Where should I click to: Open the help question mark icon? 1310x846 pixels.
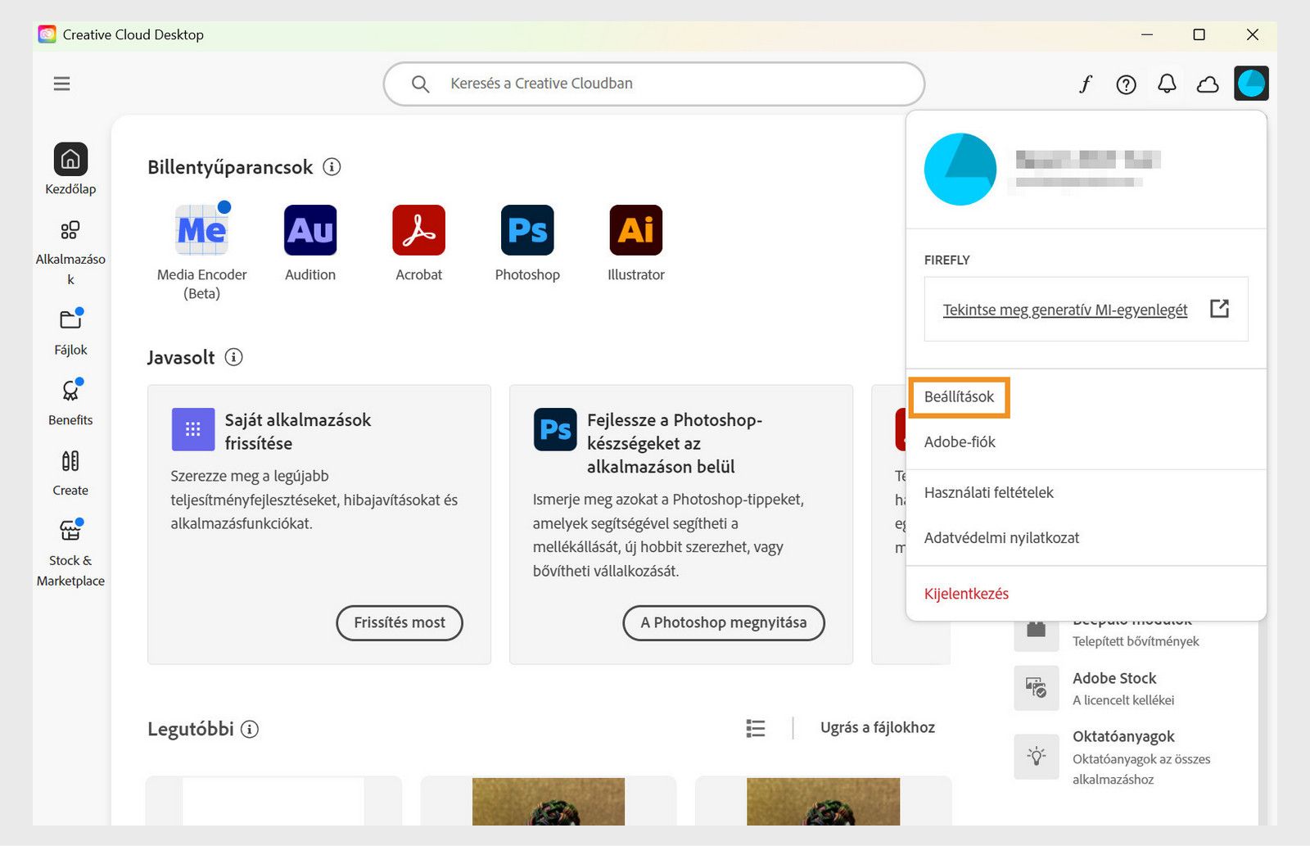(1127, 83)
